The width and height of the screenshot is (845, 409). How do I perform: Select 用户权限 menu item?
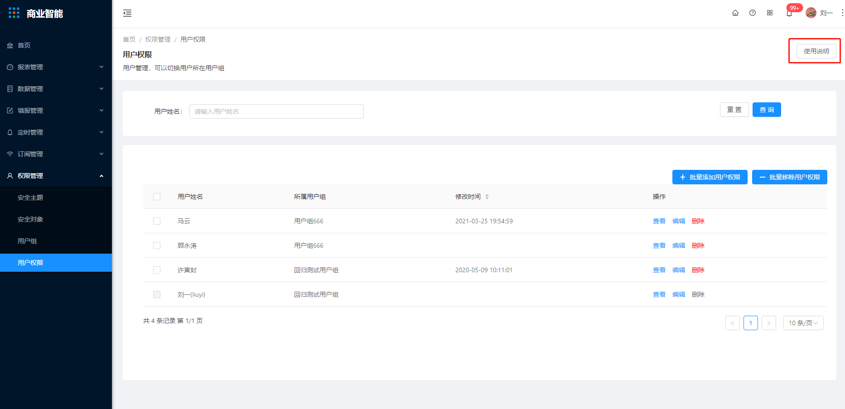56,263
